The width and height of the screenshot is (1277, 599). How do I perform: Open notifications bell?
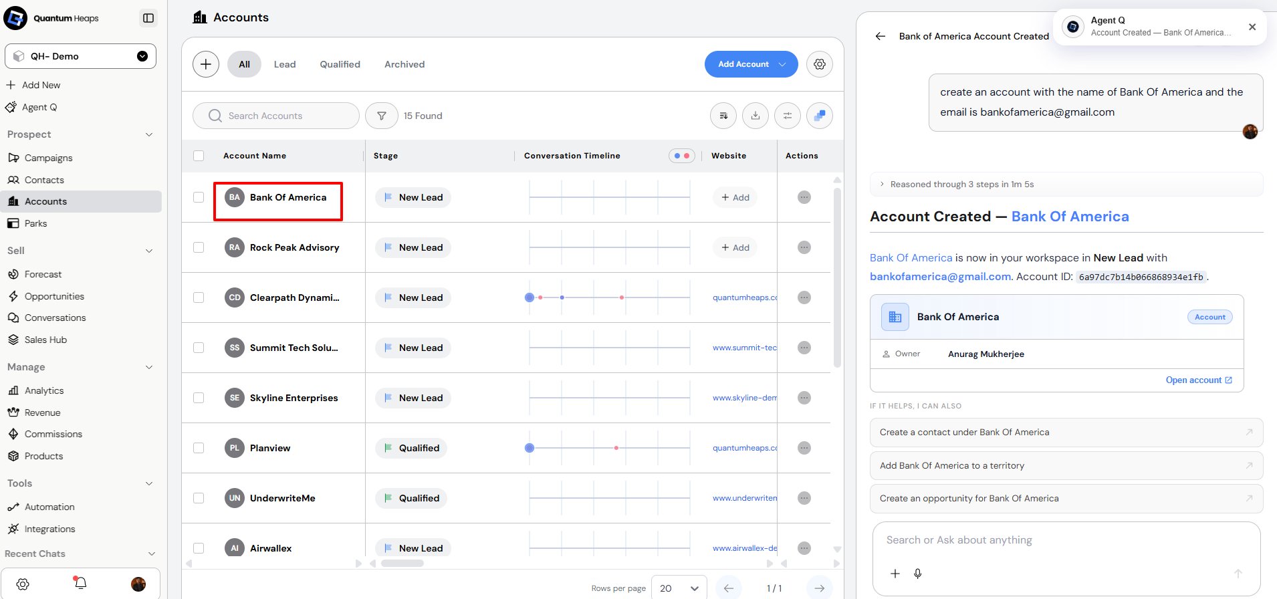click(80, 584)
